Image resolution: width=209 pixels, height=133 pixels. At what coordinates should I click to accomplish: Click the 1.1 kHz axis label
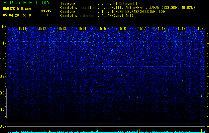tap(3, 43)
